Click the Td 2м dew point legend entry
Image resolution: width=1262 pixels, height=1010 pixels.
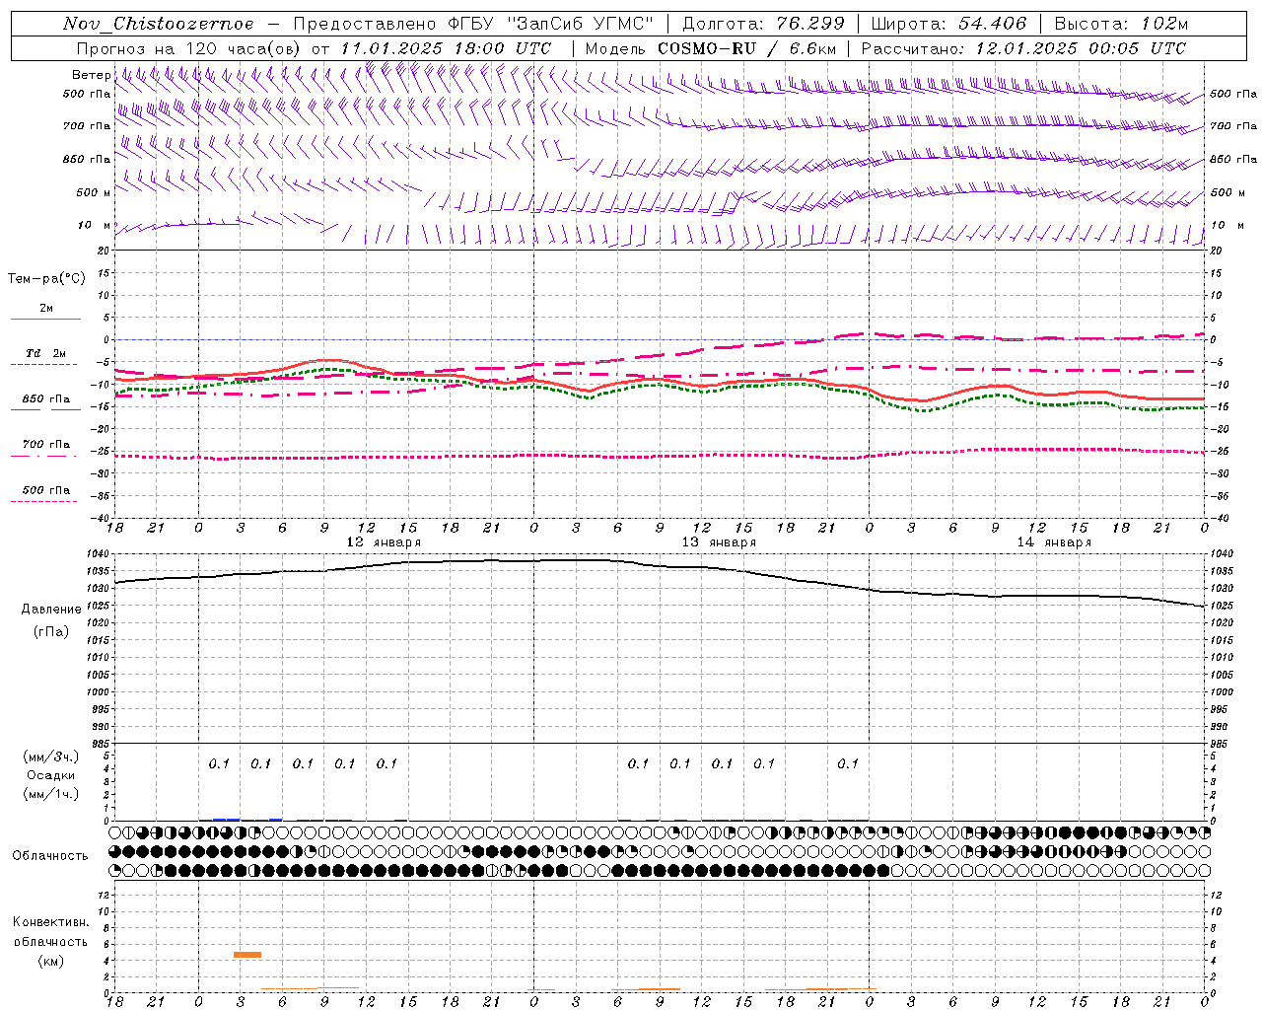(46, 353)
